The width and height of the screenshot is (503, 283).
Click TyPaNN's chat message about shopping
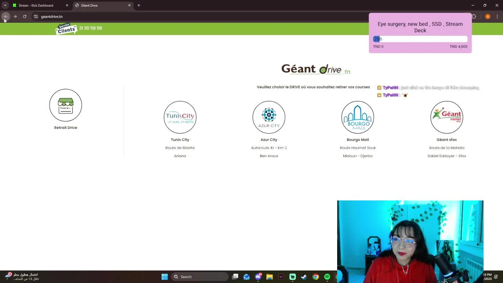[x=428, y=88]
